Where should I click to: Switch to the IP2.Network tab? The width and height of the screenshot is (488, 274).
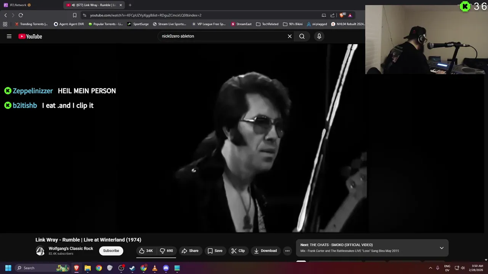pos(30,5)
